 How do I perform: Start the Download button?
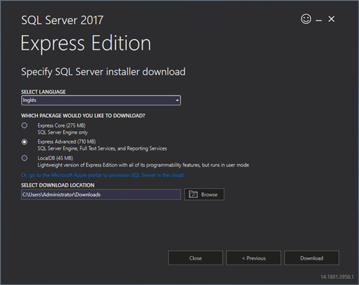tap(311, 258)
